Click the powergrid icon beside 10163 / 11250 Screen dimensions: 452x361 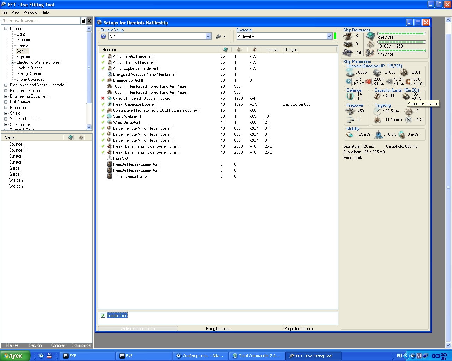tap(370, 44)
